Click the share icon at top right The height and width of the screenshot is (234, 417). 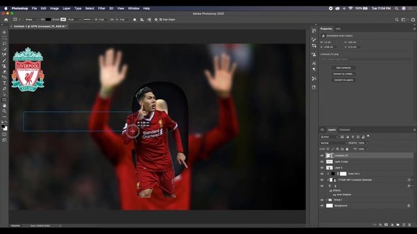click(412, 19)
